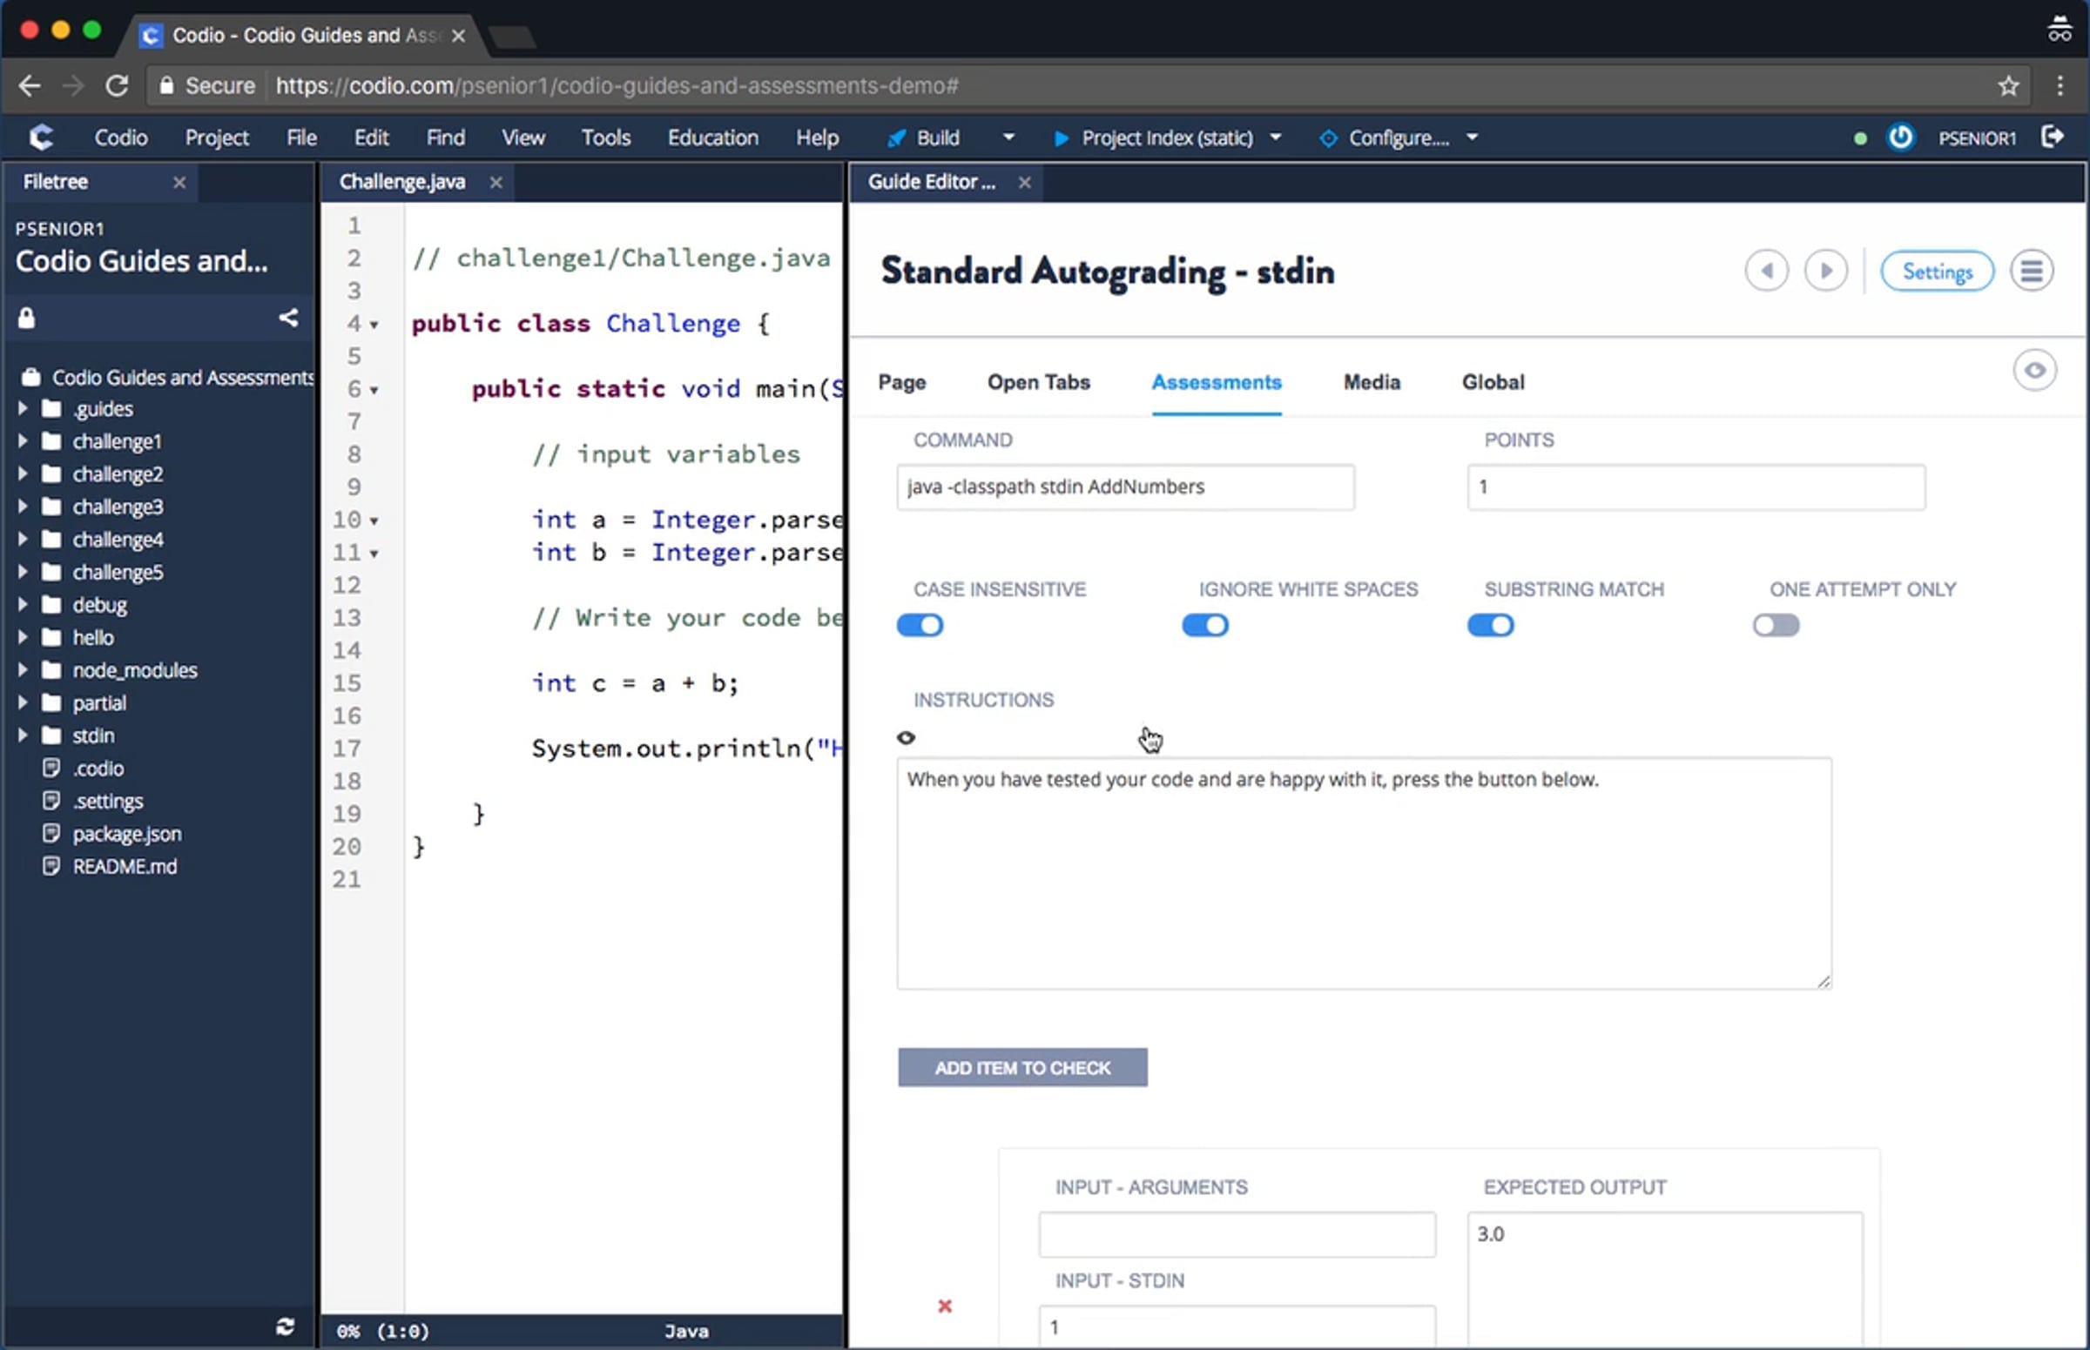Open the Configure dropdown arrow
2090x1350 pixels.
coord(1471,138)
